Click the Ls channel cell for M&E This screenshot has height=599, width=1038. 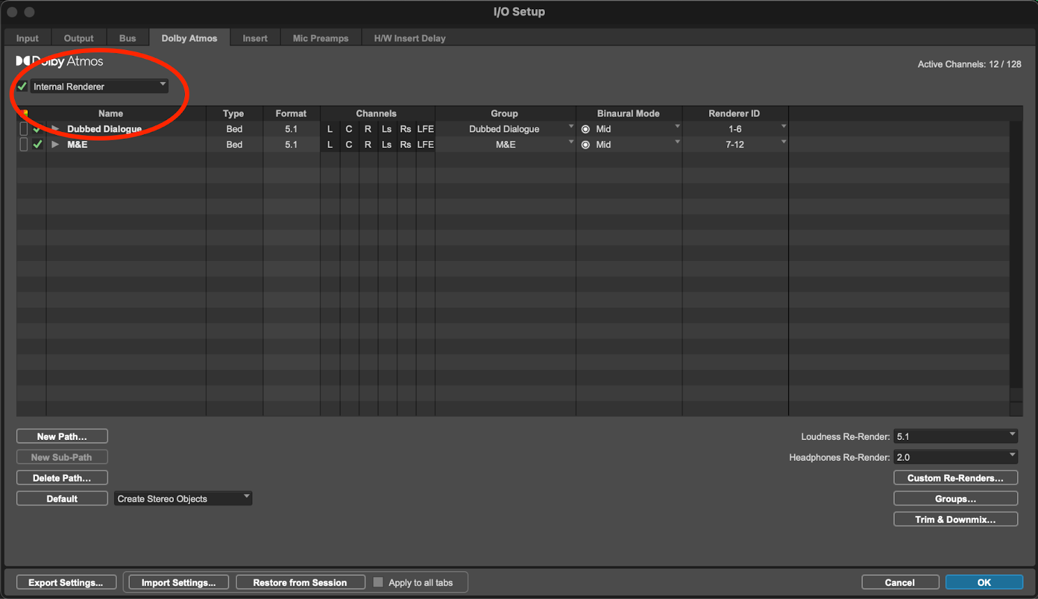pos(387,145)
